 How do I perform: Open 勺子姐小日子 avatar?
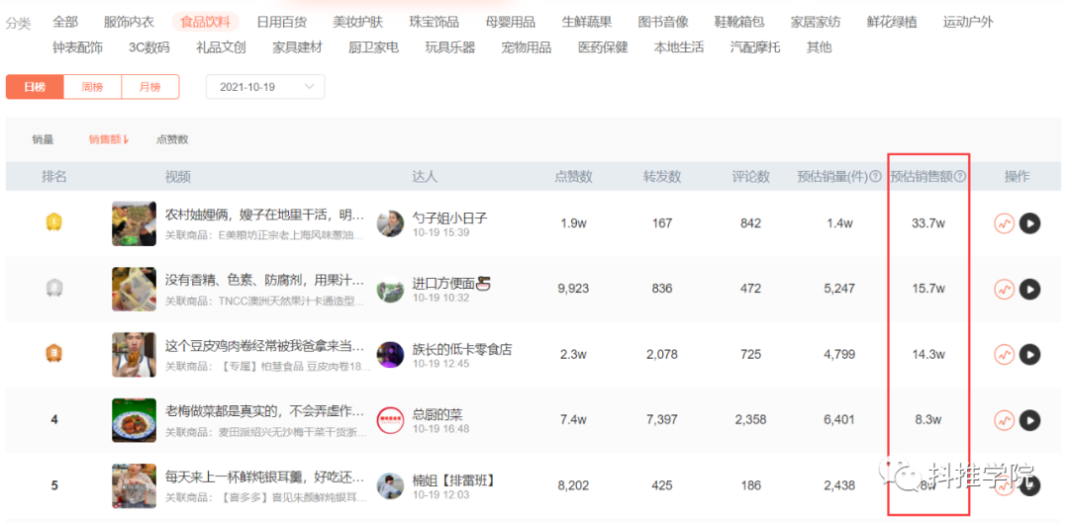pos(391,223)
